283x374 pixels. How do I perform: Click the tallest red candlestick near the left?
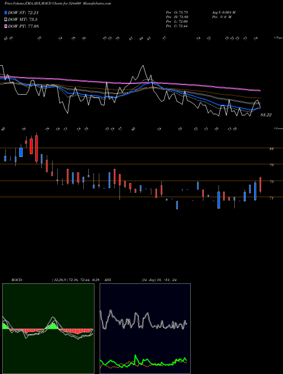[36, 148]
